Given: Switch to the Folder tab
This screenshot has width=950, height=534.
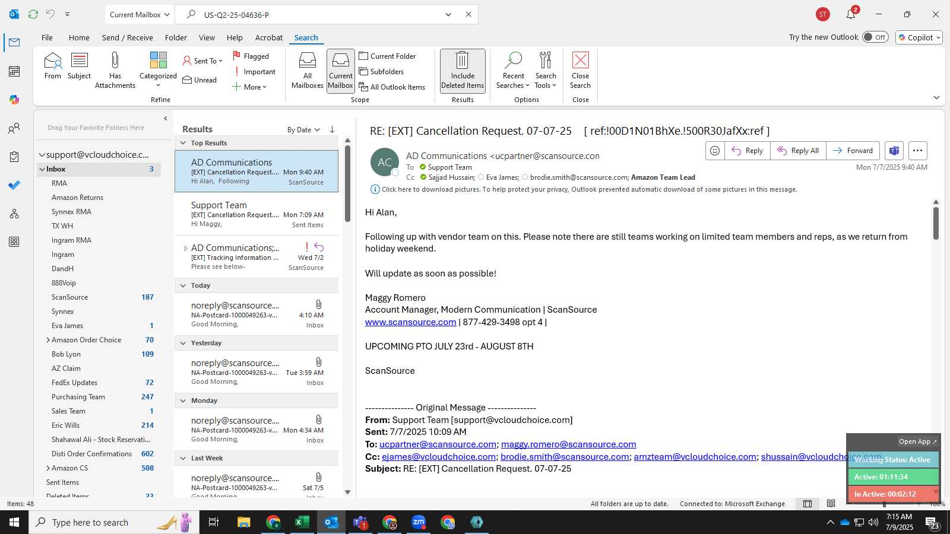Looking at the screenshot, I should click(176, 37).
